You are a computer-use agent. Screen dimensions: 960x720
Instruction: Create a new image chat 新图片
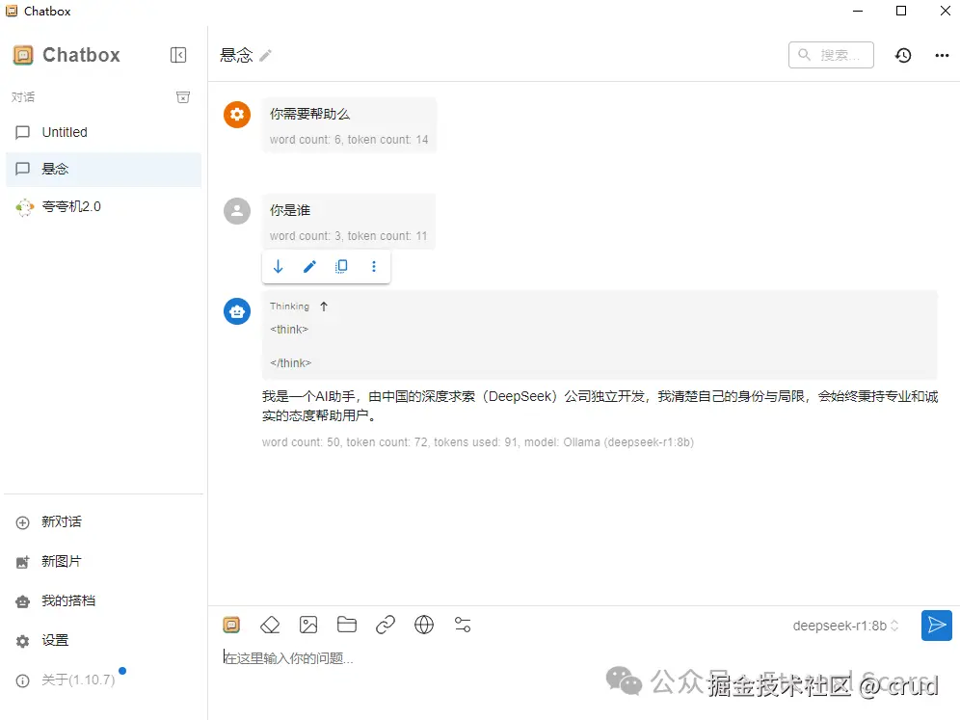[x=103, y=561]
